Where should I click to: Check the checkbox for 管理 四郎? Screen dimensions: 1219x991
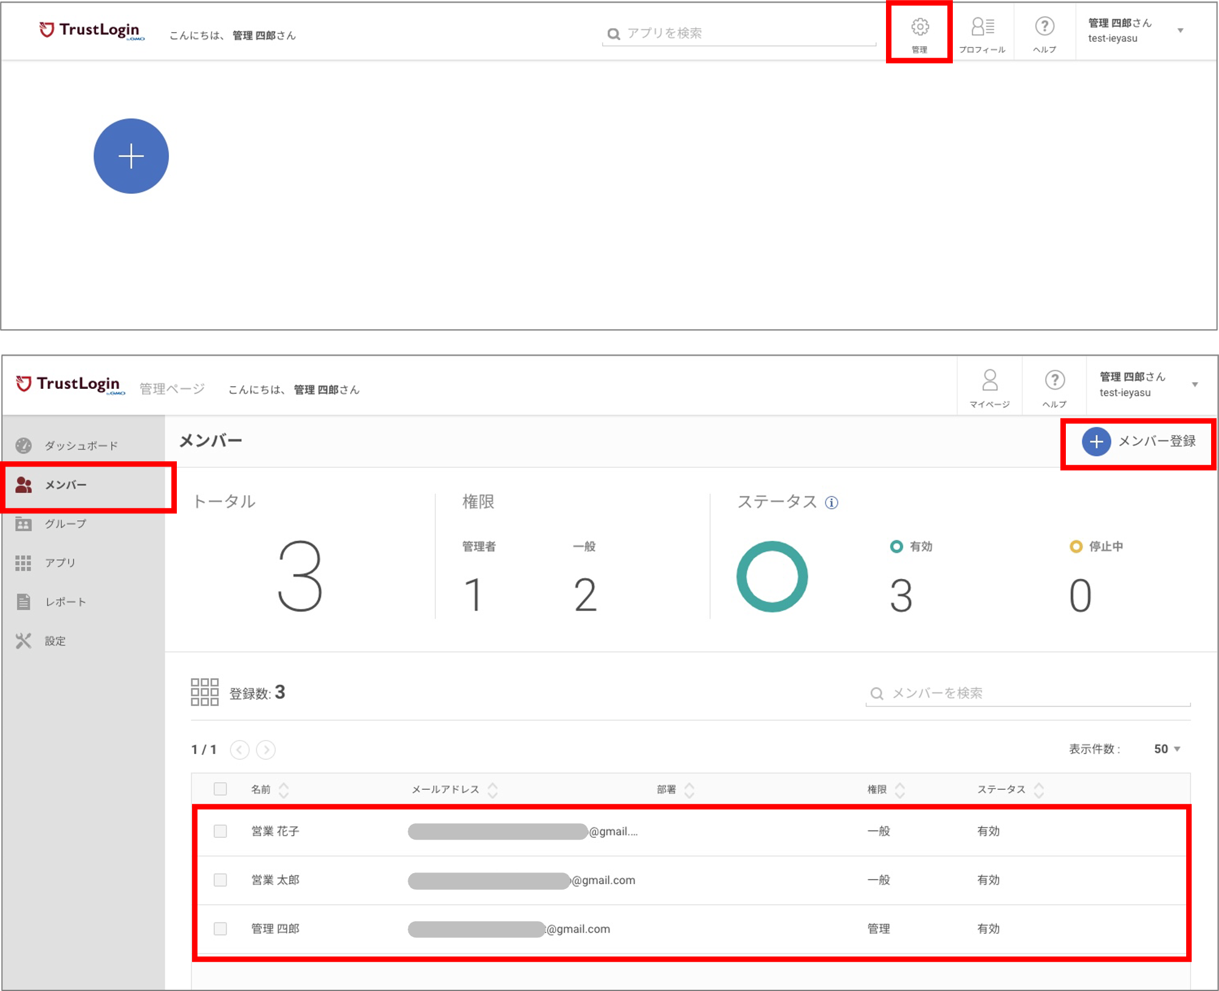coord(220,928)
